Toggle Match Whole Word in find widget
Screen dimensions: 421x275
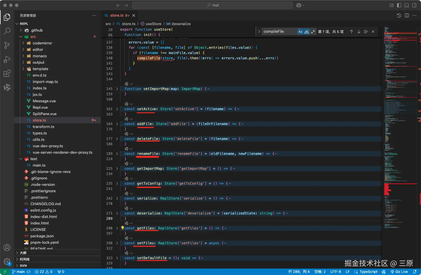(307, 32)
